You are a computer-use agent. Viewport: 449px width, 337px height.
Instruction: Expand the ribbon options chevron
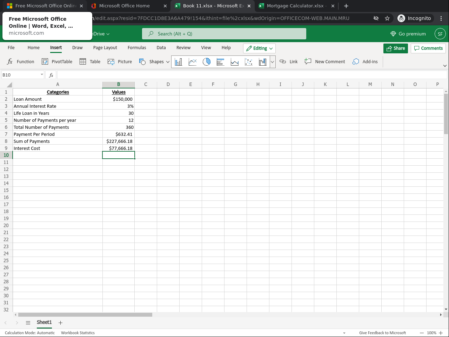coord(445,66)
